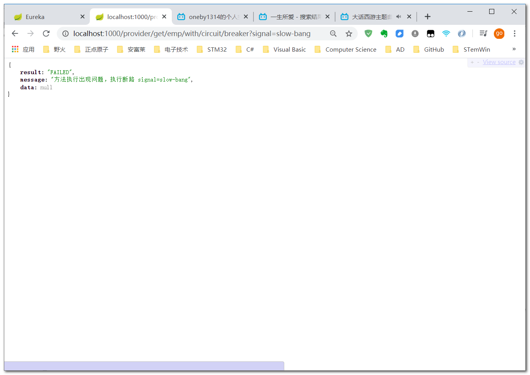Open the Evernote elephant extension

384,34
